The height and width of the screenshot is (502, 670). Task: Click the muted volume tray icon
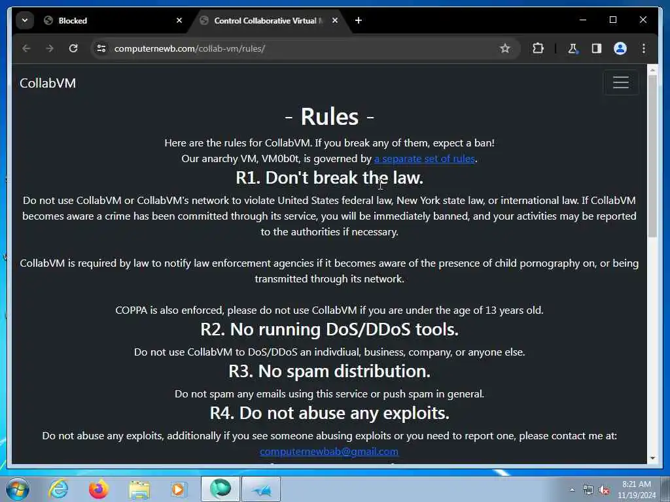[604, 490]
